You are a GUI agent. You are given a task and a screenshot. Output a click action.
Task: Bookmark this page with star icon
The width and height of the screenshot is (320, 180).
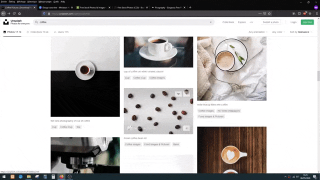[x=269, y=13]
